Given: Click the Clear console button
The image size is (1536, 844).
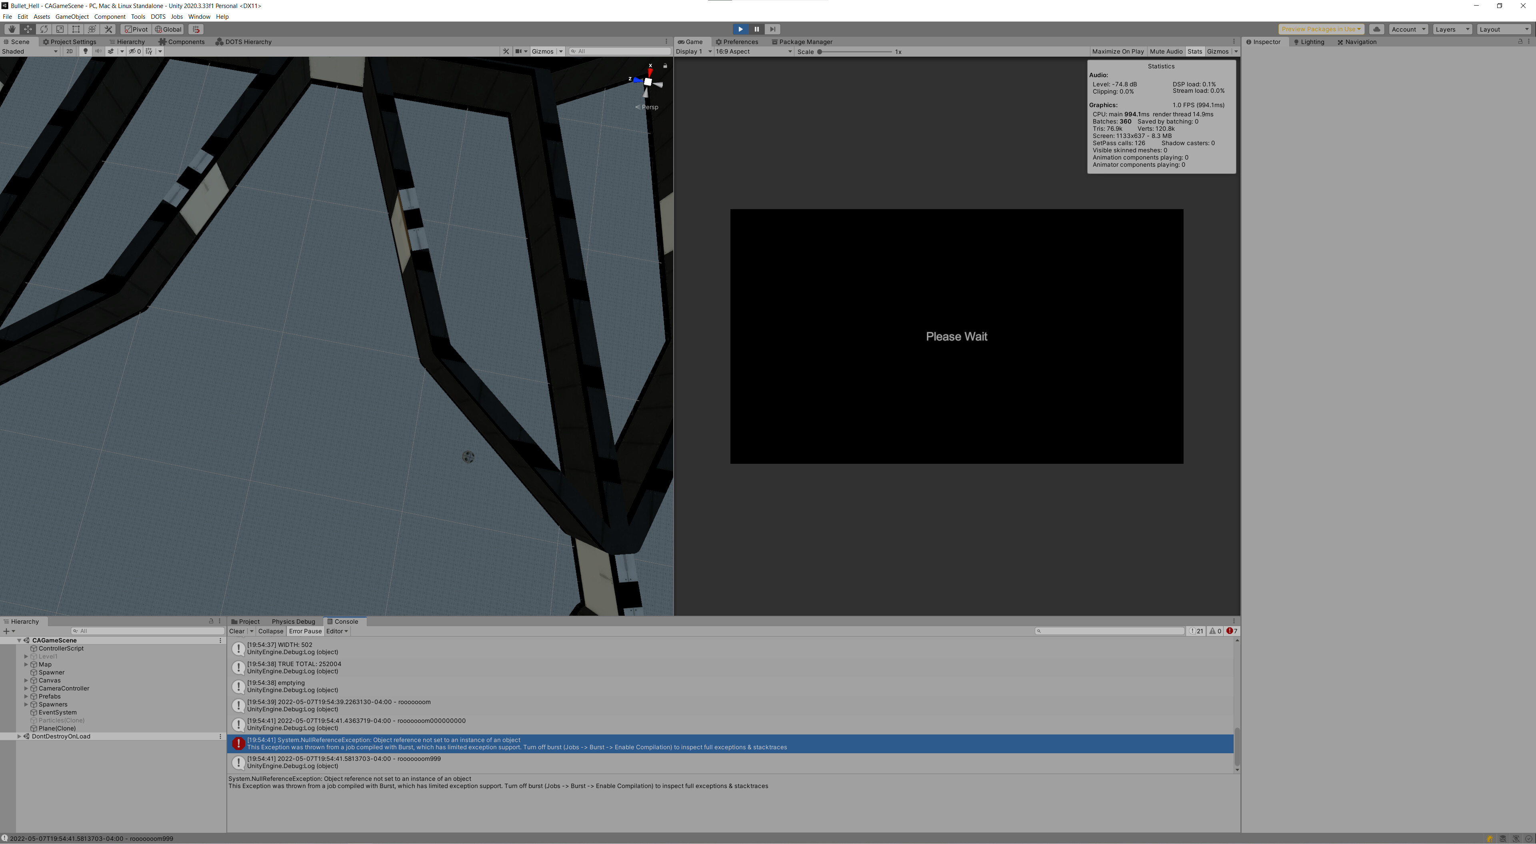Looking at the screenshot, I should click(236, 631).
